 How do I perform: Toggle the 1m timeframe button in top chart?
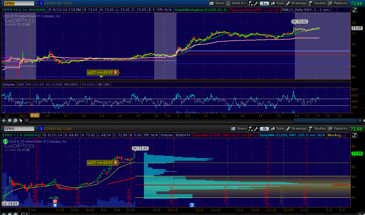tap(265, 3)
